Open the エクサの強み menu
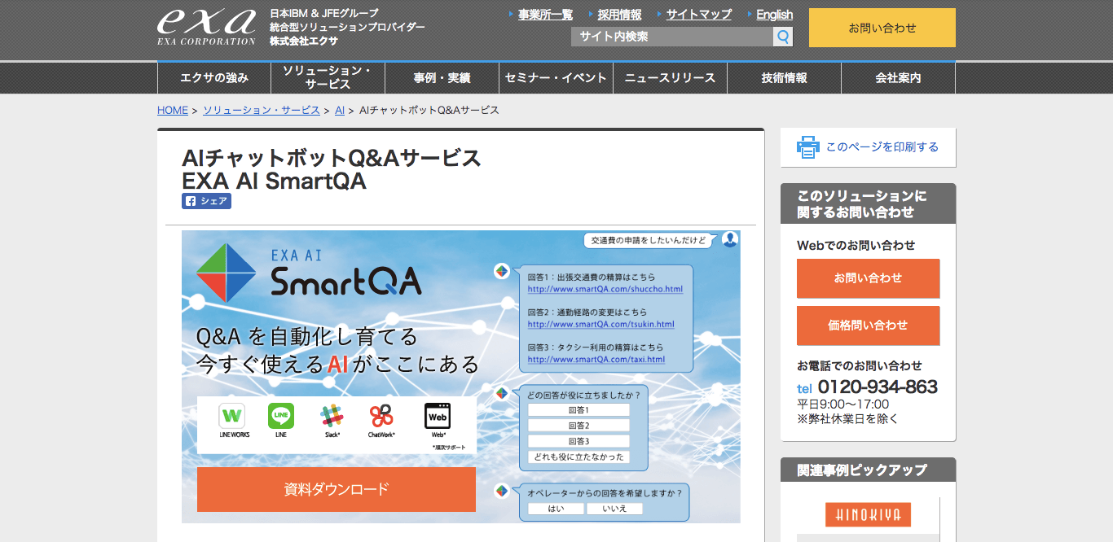This screenshot has width=1113, height=542. click(x=214, y=78)
